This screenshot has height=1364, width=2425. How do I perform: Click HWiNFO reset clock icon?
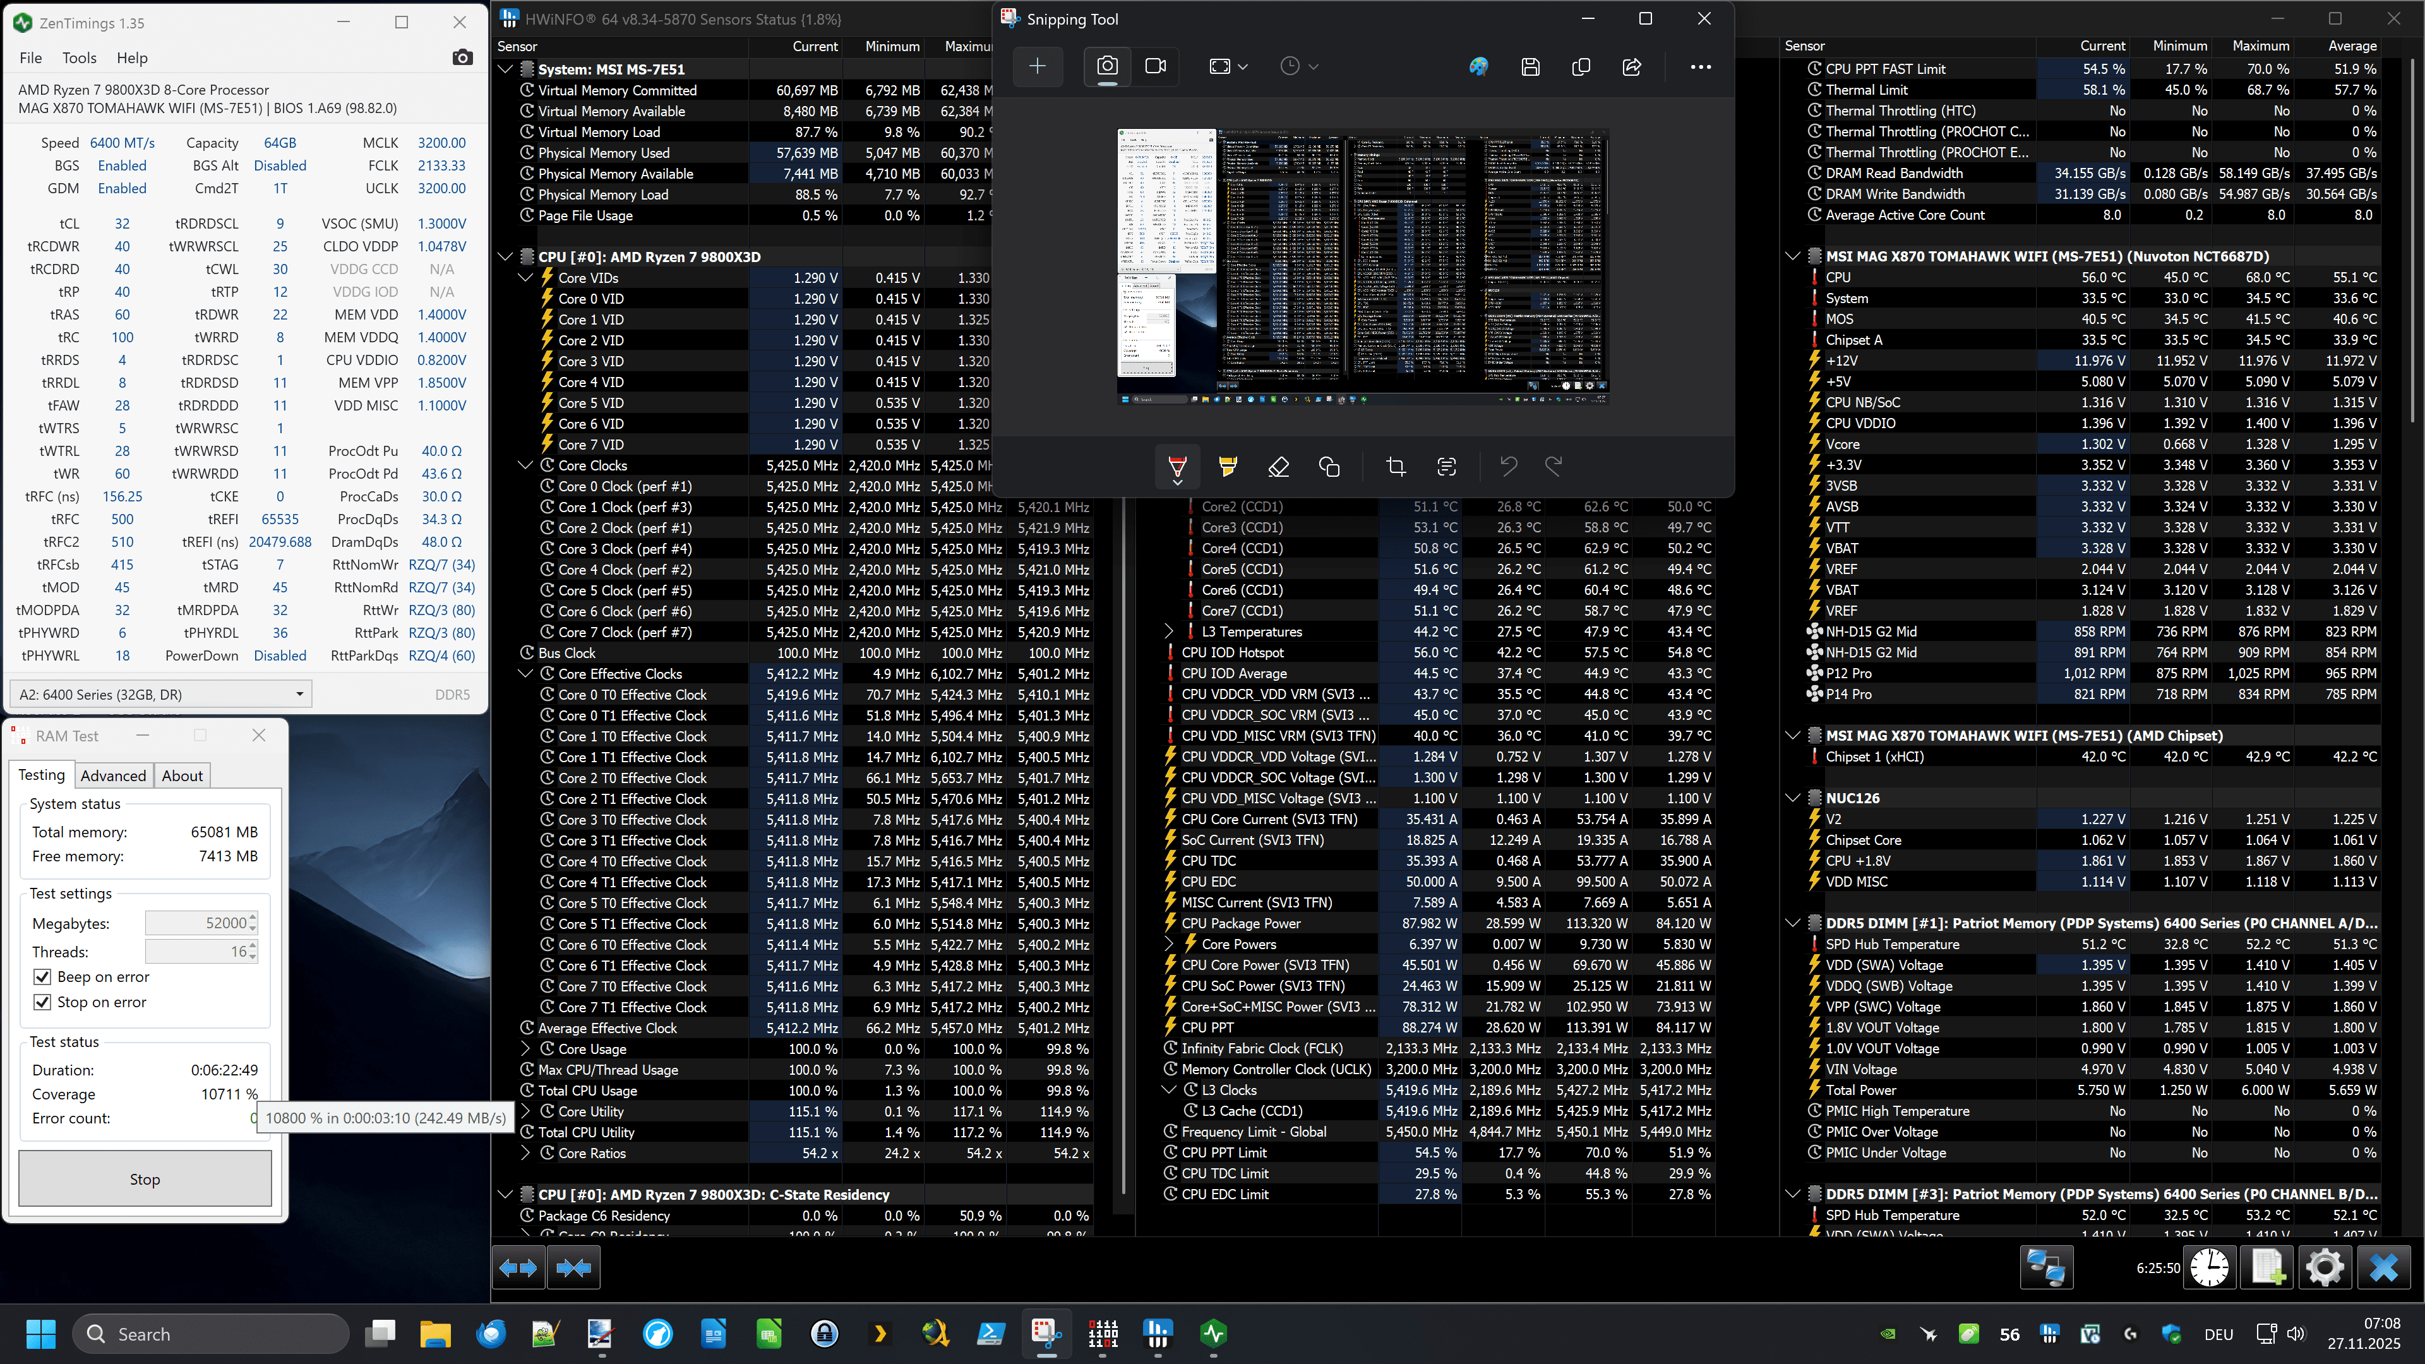click(2208, 1267)
